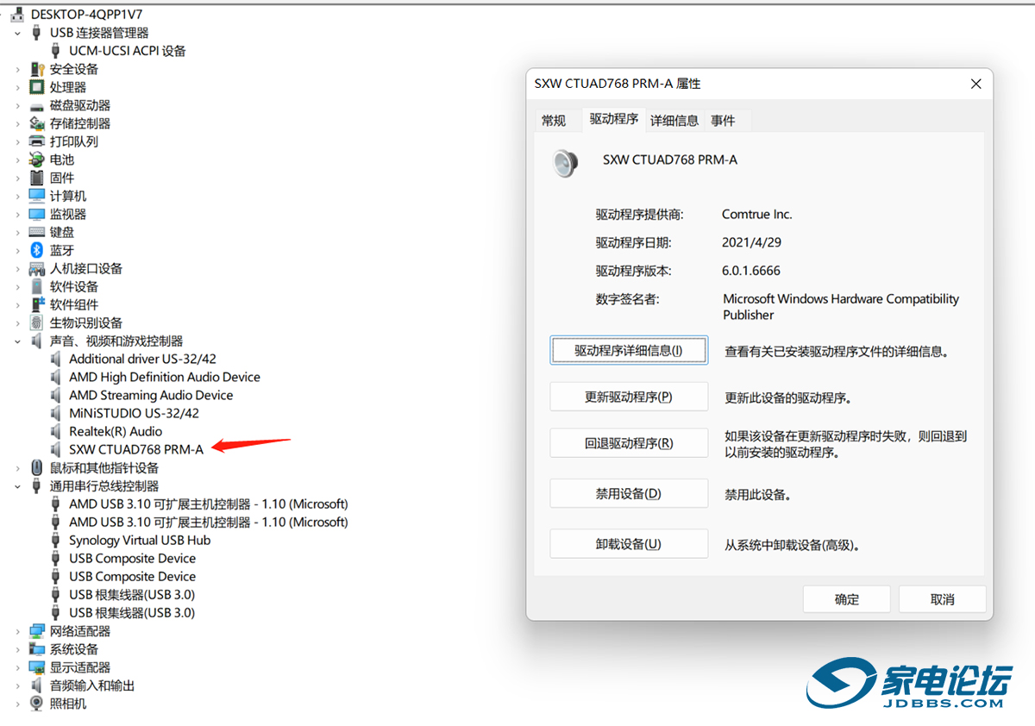Confirm with the 确定 button

coord(847,599)
